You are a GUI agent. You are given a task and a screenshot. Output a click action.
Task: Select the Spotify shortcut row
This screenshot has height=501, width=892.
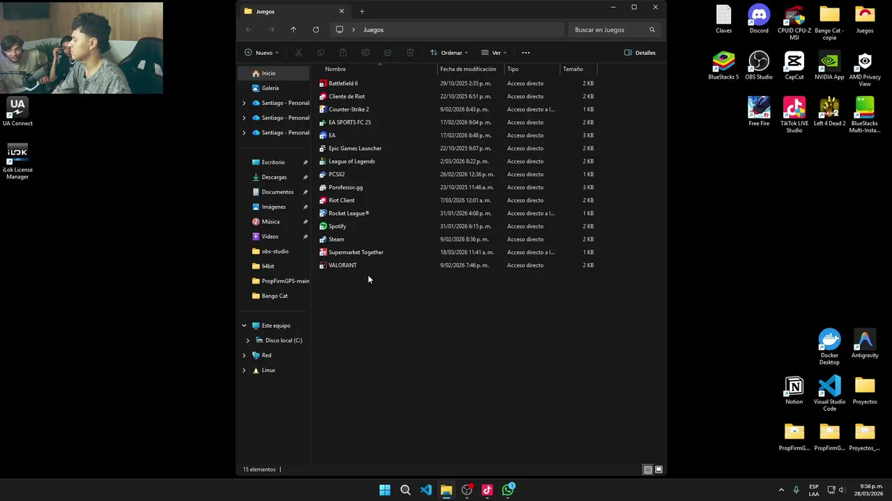[x=456, y=226]
